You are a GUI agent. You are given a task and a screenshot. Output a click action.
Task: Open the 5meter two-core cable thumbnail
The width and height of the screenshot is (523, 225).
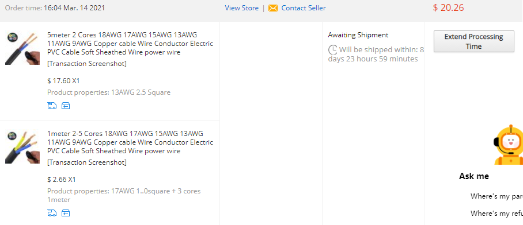22,49
